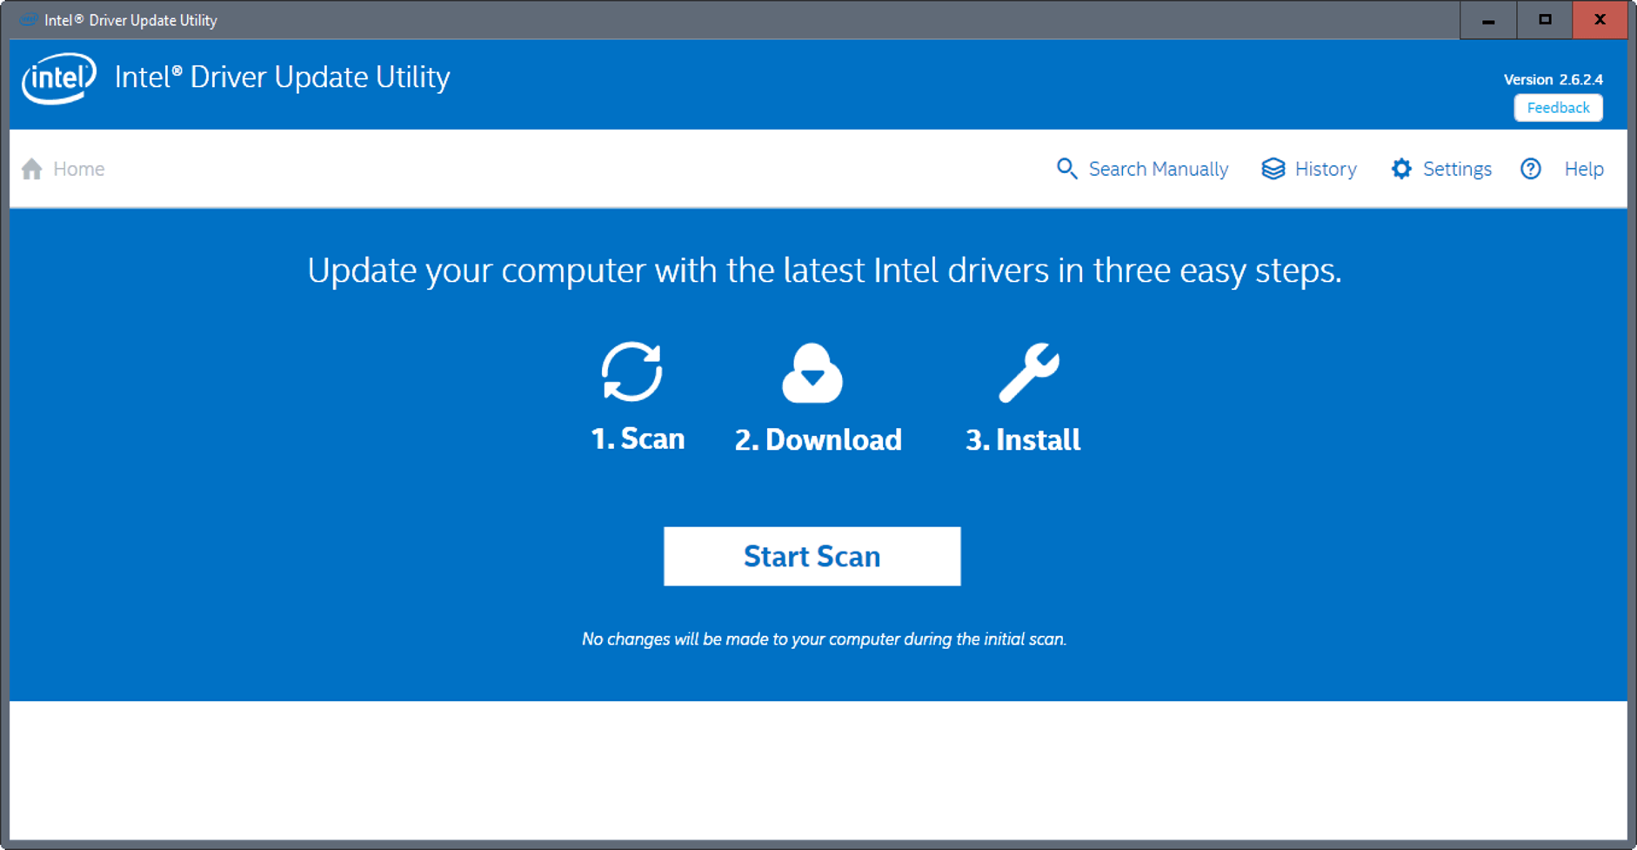Open the Settings page
This screenshot has height=850, width=1637.
tap(1457, 169)
